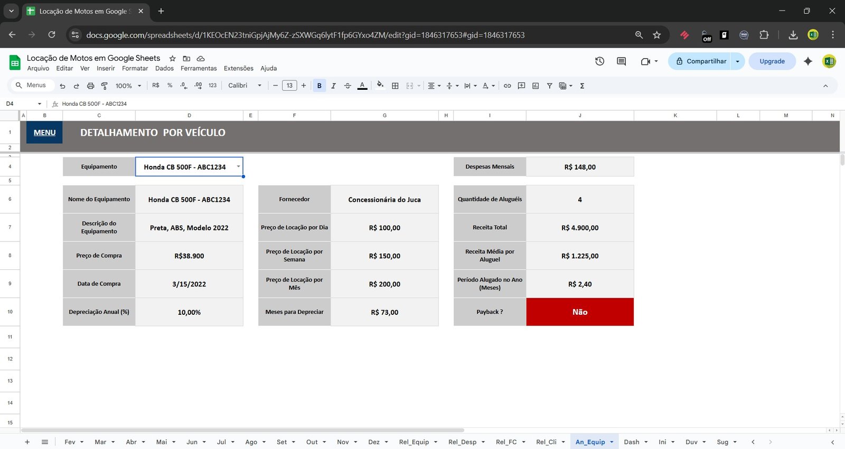Open version history clock icon
The image size is (845, 449).
click(599, 61)
